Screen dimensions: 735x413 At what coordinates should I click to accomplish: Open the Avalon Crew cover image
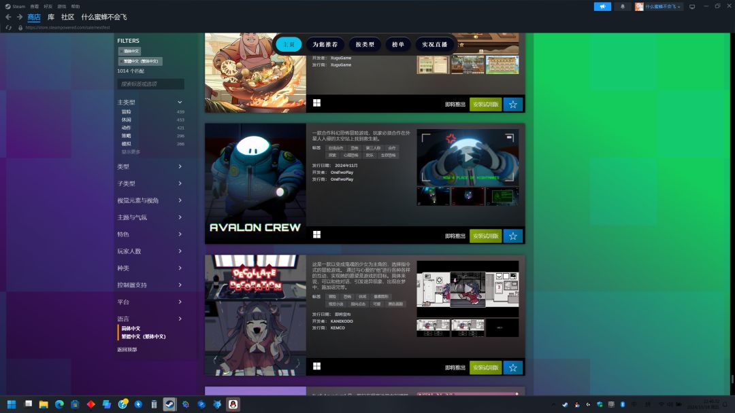255,183
